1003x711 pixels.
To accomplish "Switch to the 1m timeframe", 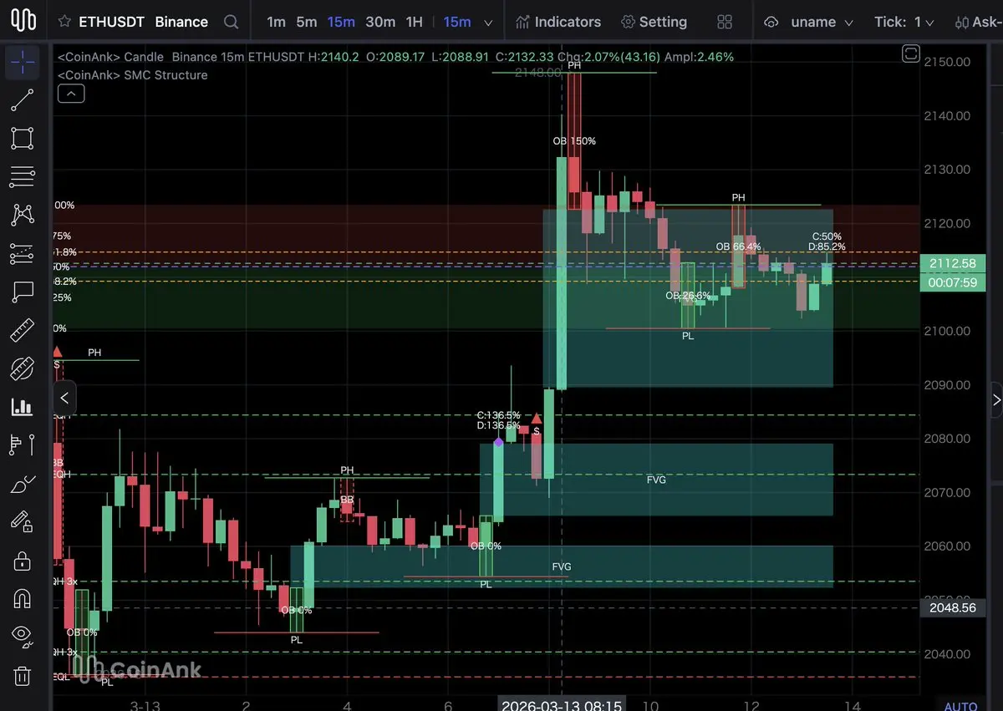I will 276,22.
